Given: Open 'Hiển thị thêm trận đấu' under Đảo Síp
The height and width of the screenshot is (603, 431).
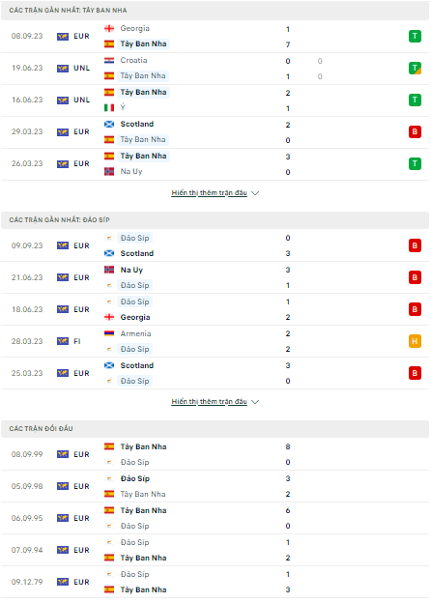Looking at the screenshot, I should [x=209, y=401].
